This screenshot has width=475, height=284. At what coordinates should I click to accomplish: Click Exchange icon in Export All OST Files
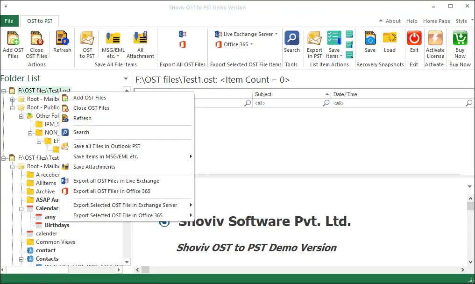pos(182,34)
